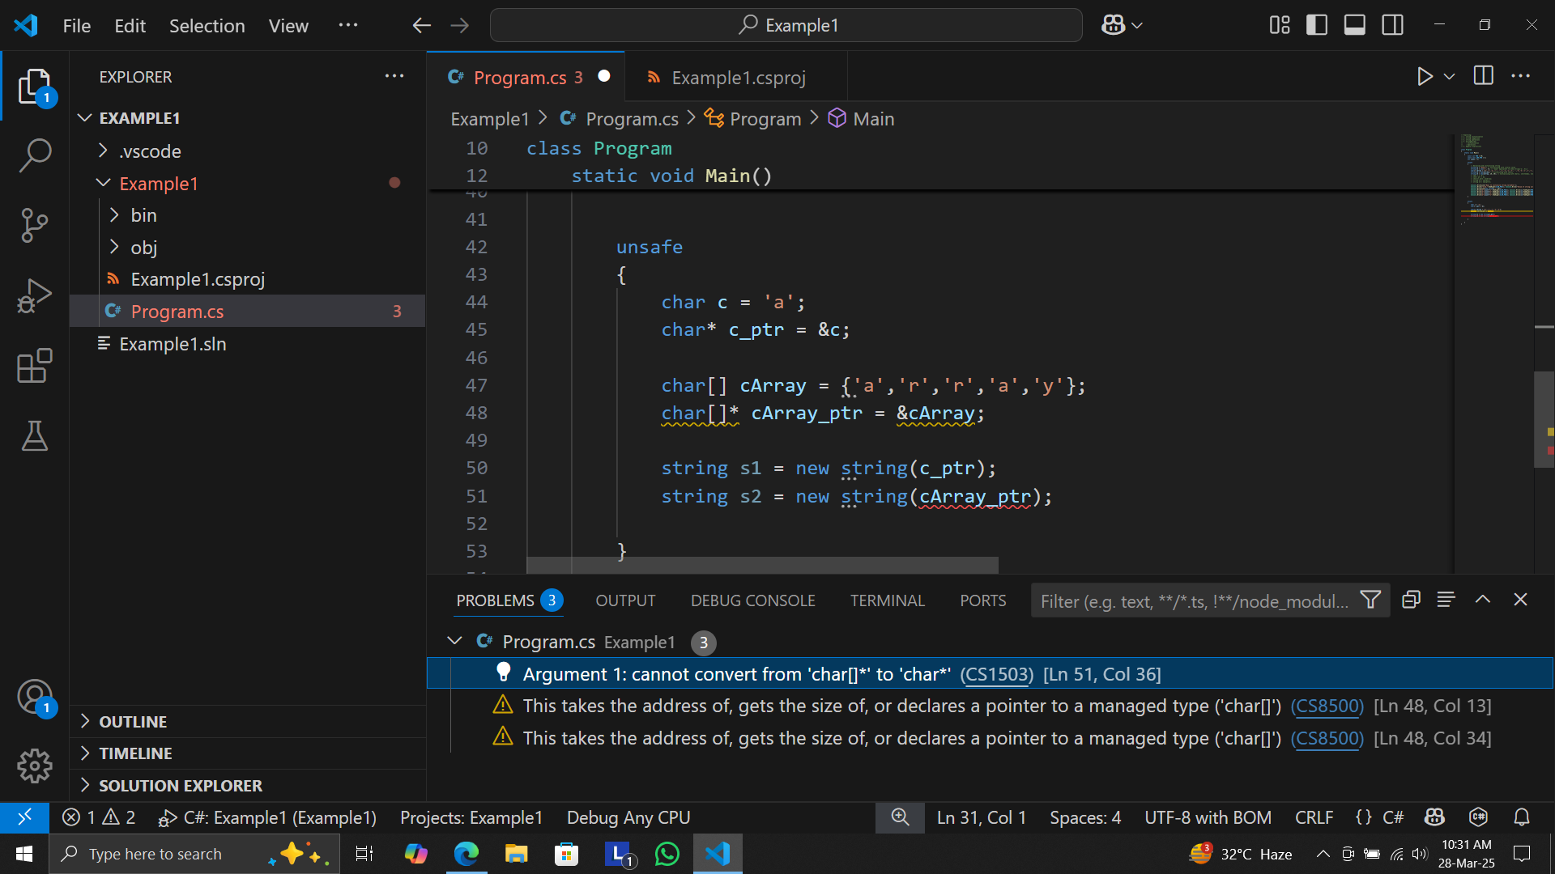Open the CS1503 error code link
Viewport: 1555px width, 874px height.
click(x=997, y=674)
